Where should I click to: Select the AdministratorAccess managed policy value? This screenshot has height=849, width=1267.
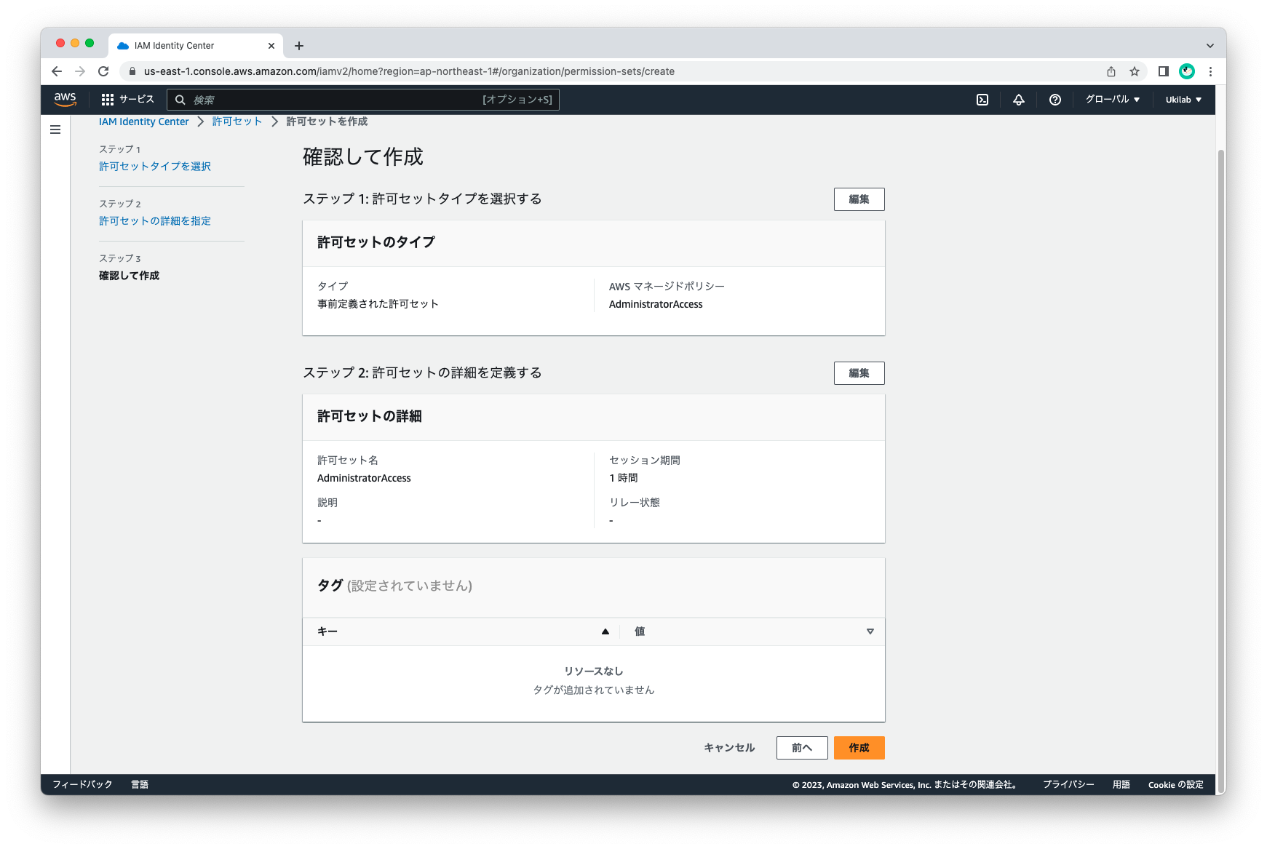click(x=656, y=304)
